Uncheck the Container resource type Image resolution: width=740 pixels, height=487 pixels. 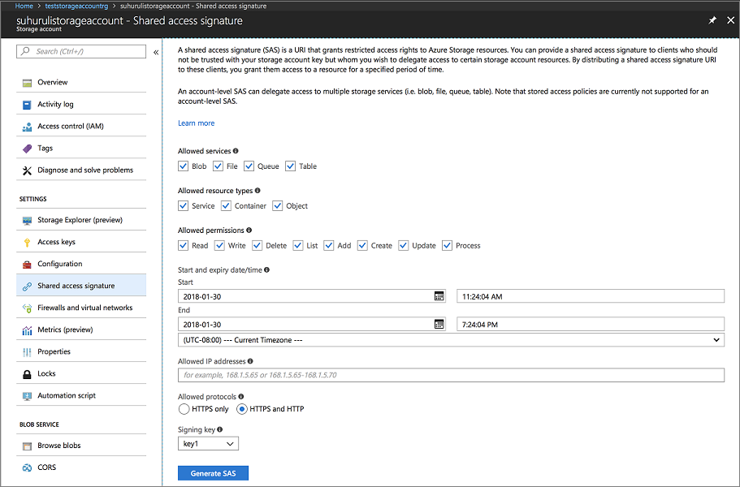226,205
